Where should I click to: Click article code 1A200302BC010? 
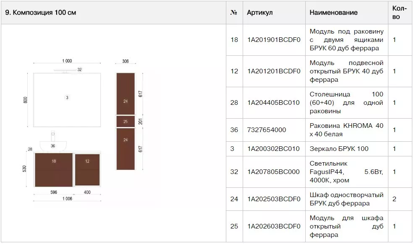click(273, 148)
